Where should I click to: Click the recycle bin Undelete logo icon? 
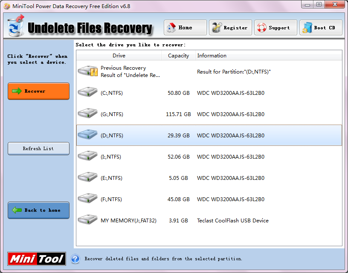[15, 26]
